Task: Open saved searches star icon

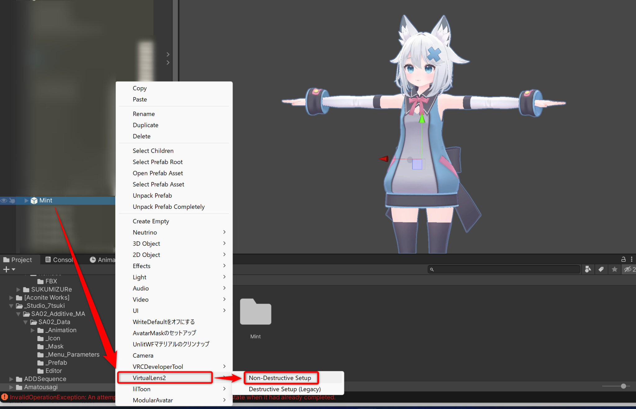Action: tap(615, 269)
